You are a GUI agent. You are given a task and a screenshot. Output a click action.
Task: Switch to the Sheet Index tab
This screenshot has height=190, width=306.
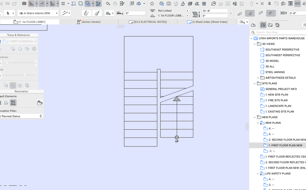[x=207, y=22]
